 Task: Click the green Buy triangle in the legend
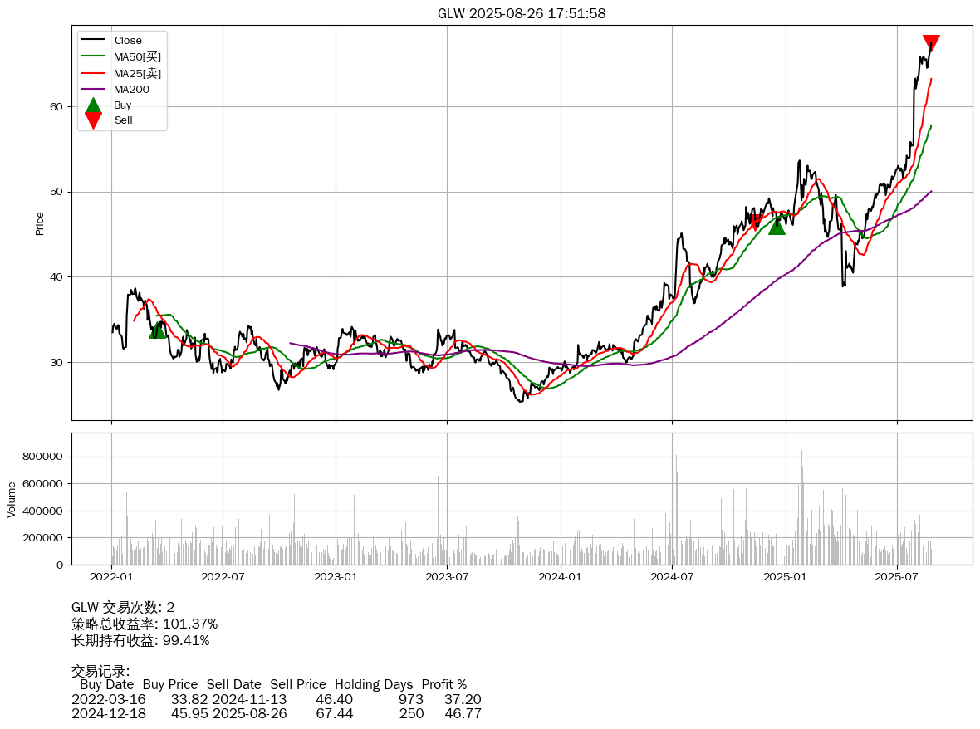93,105
